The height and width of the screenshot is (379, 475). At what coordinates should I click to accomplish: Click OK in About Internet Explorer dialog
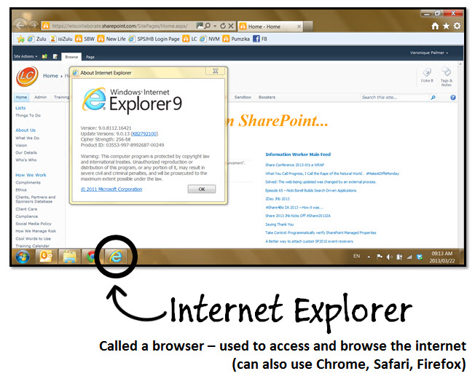coord(202,189)
